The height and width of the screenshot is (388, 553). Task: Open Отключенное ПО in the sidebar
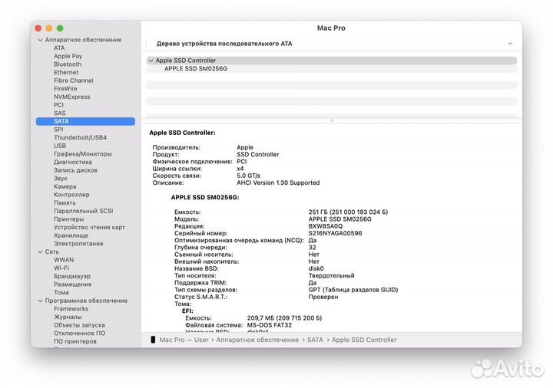pos(79,333)
